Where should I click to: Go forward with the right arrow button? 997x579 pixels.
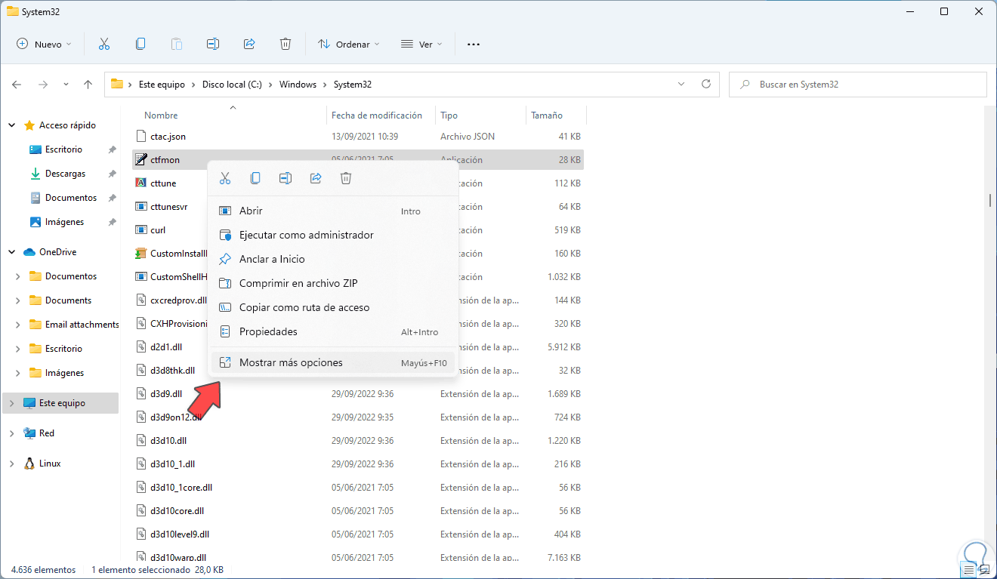pos(43,85)
